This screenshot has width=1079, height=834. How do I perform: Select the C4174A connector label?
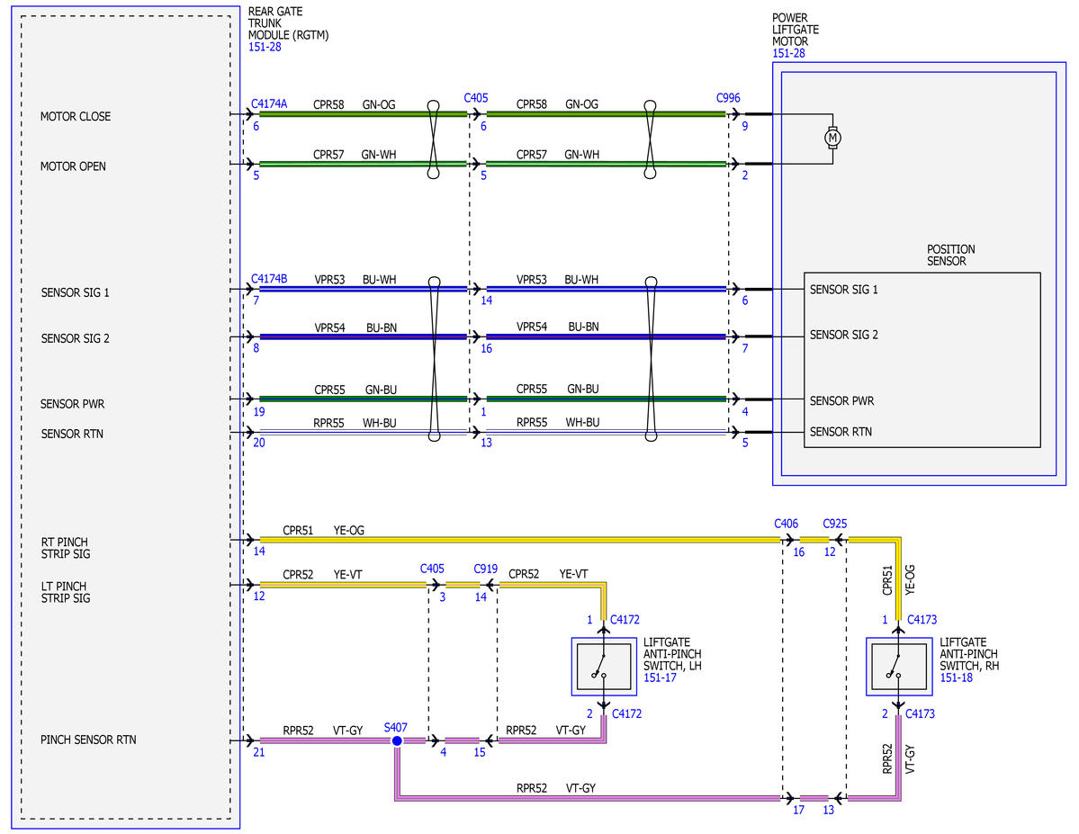pos(269,103)
